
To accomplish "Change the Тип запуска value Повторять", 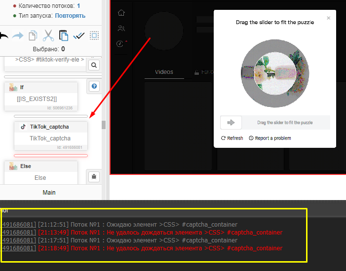I will click(x=70, y=15).
